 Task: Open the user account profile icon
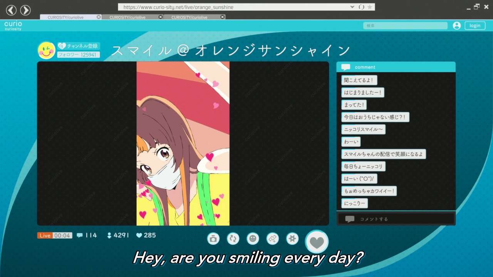pyautogui.click(x=457, y=26)
